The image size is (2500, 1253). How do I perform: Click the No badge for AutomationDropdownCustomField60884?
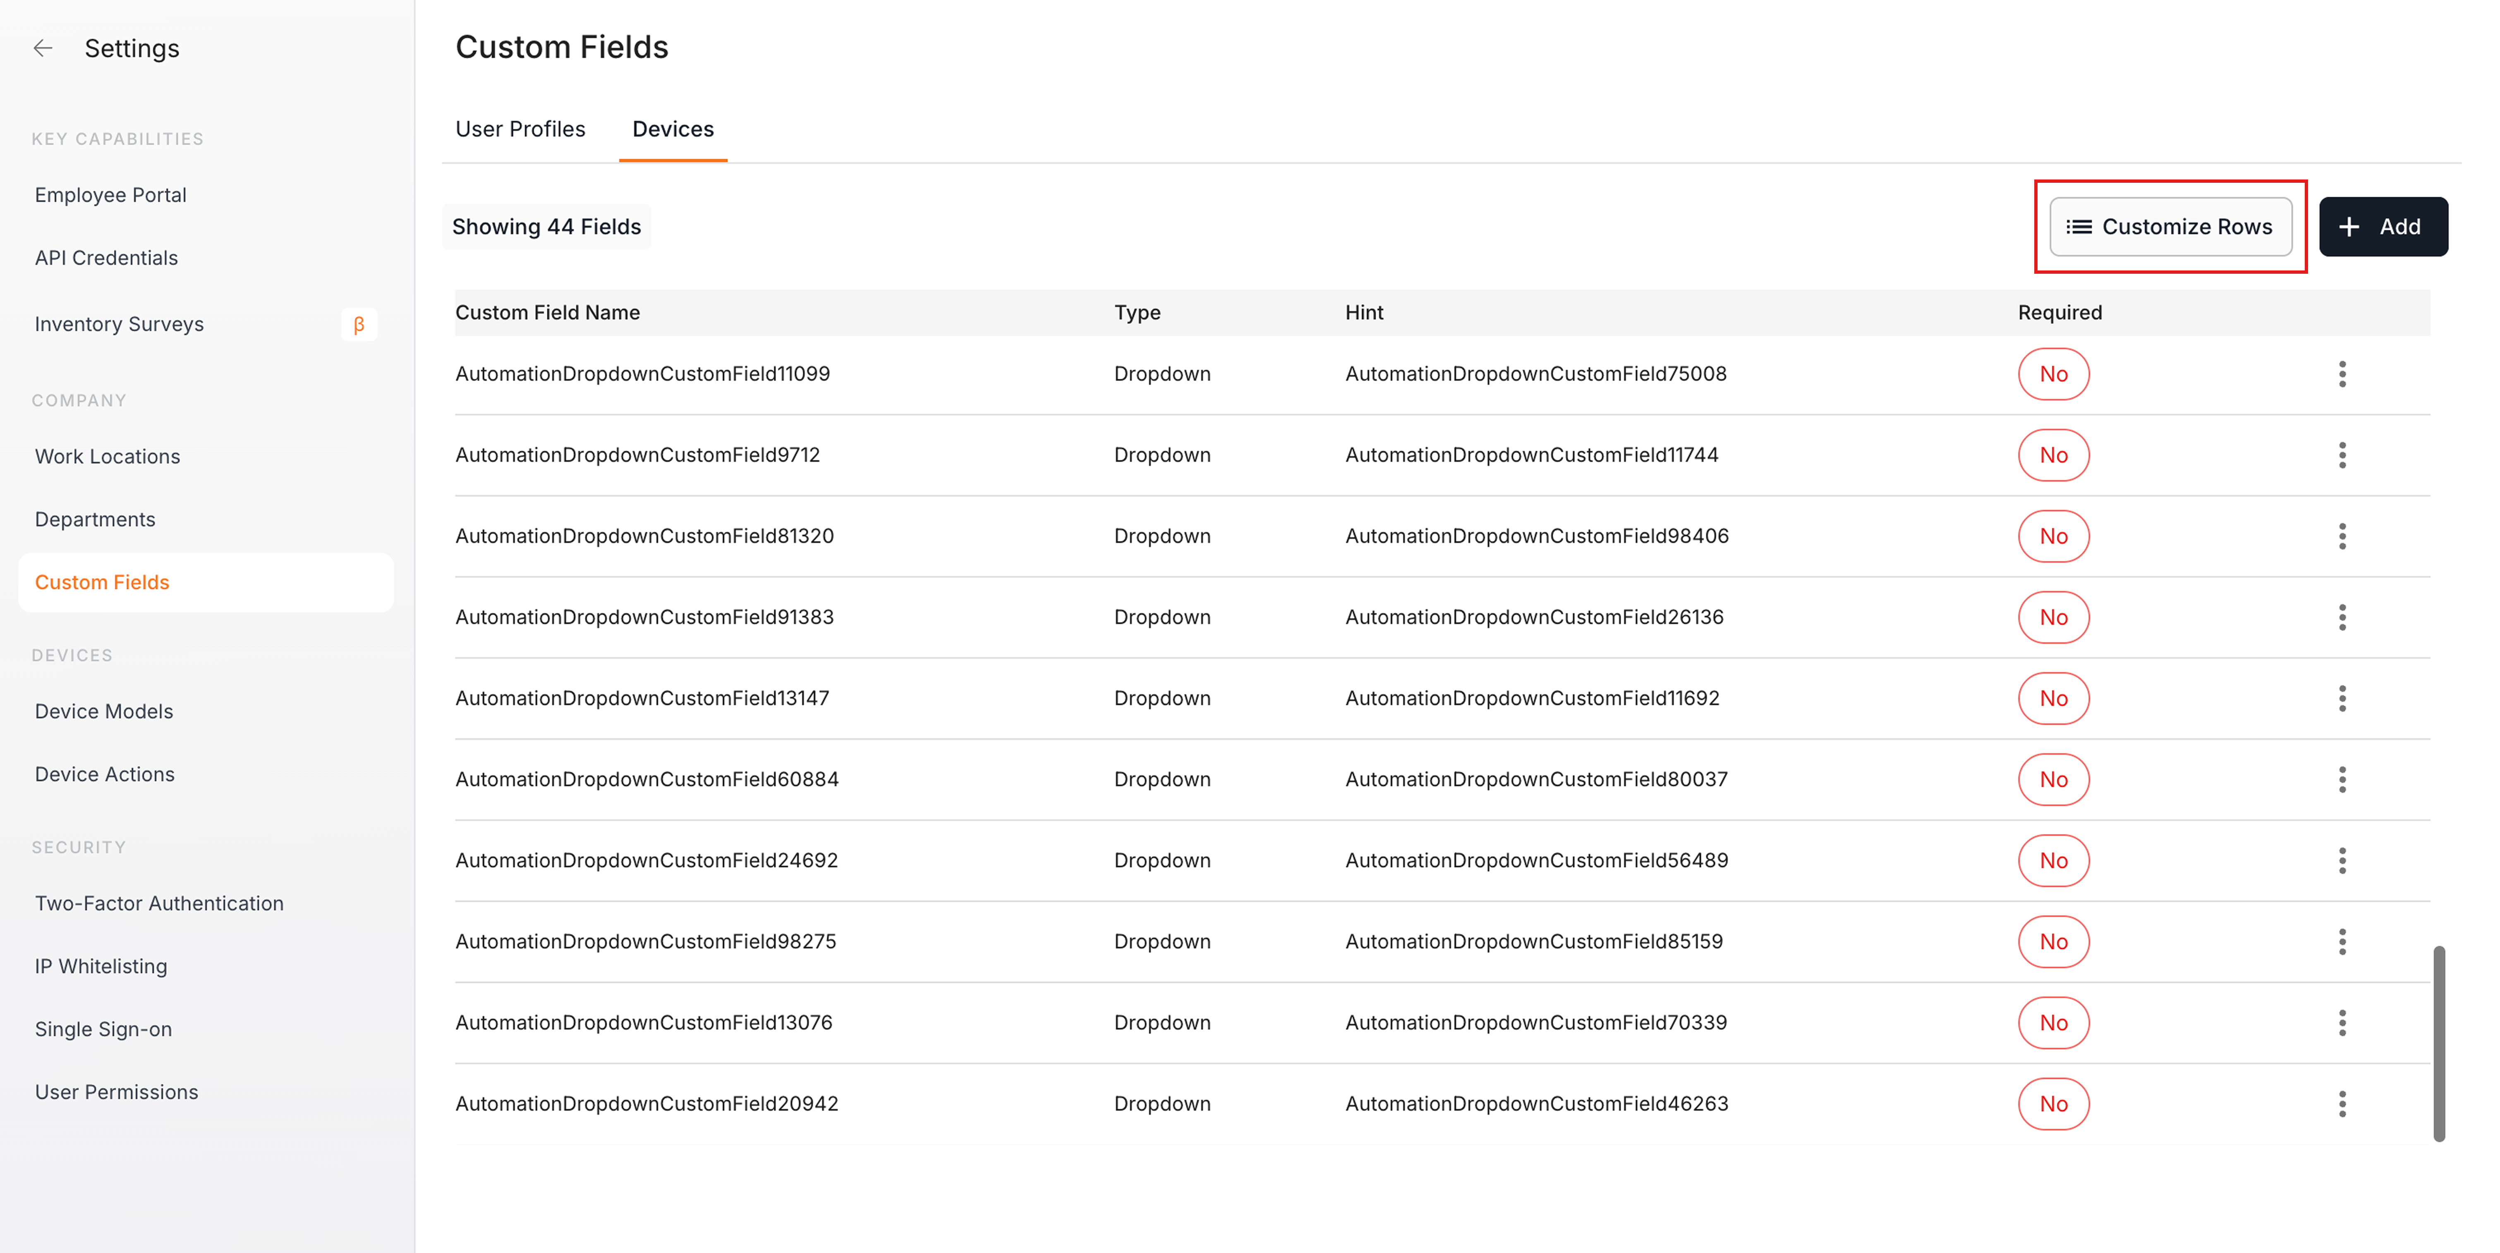pos(2054,780)
